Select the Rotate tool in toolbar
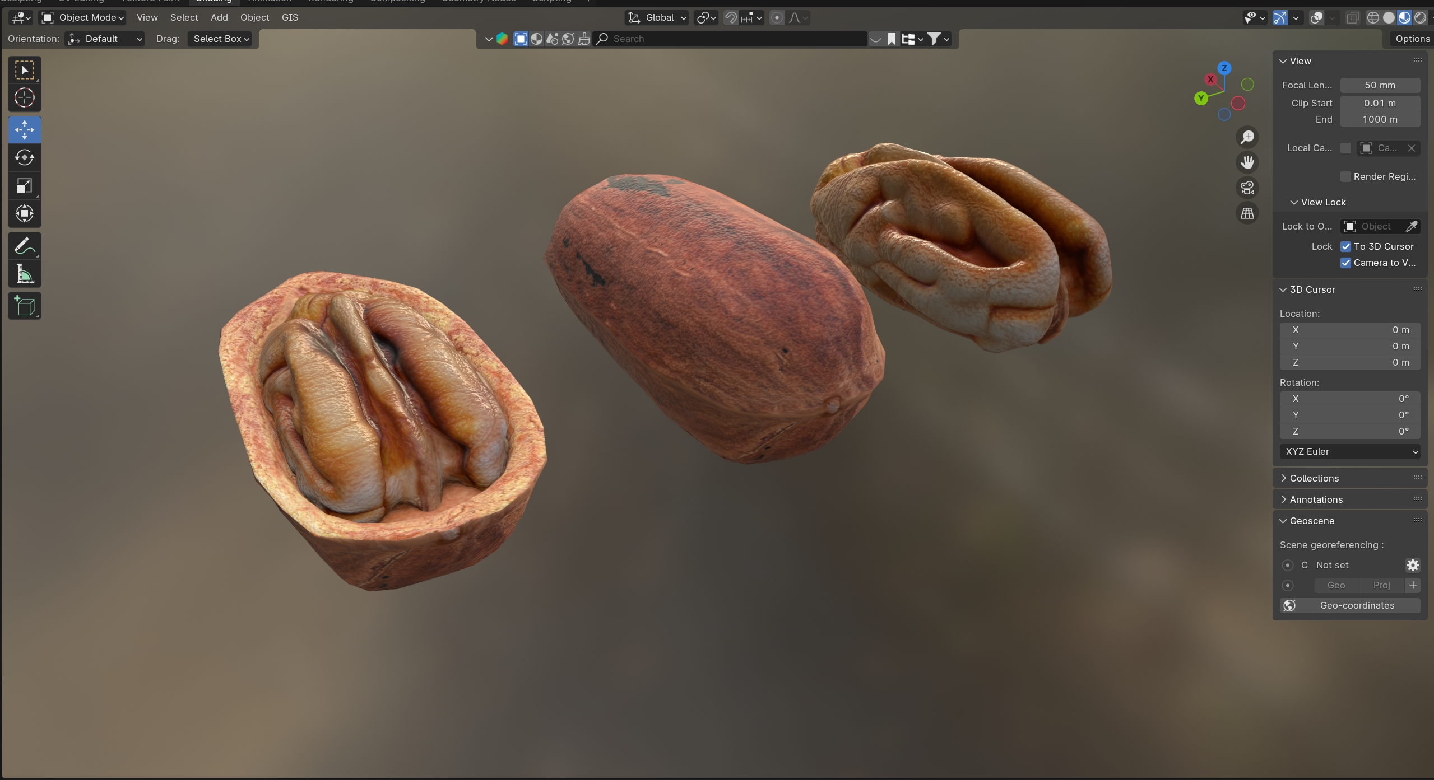The height and width of the screenshot is (780, 1434). click(24, 158)
